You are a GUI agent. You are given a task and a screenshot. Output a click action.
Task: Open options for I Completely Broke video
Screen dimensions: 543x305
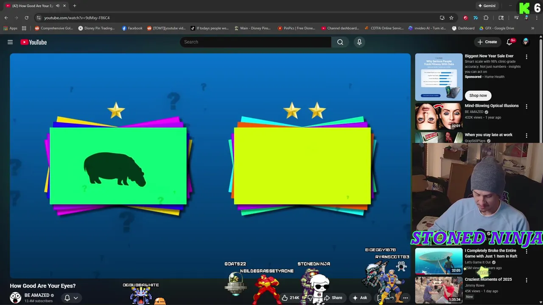526,251
